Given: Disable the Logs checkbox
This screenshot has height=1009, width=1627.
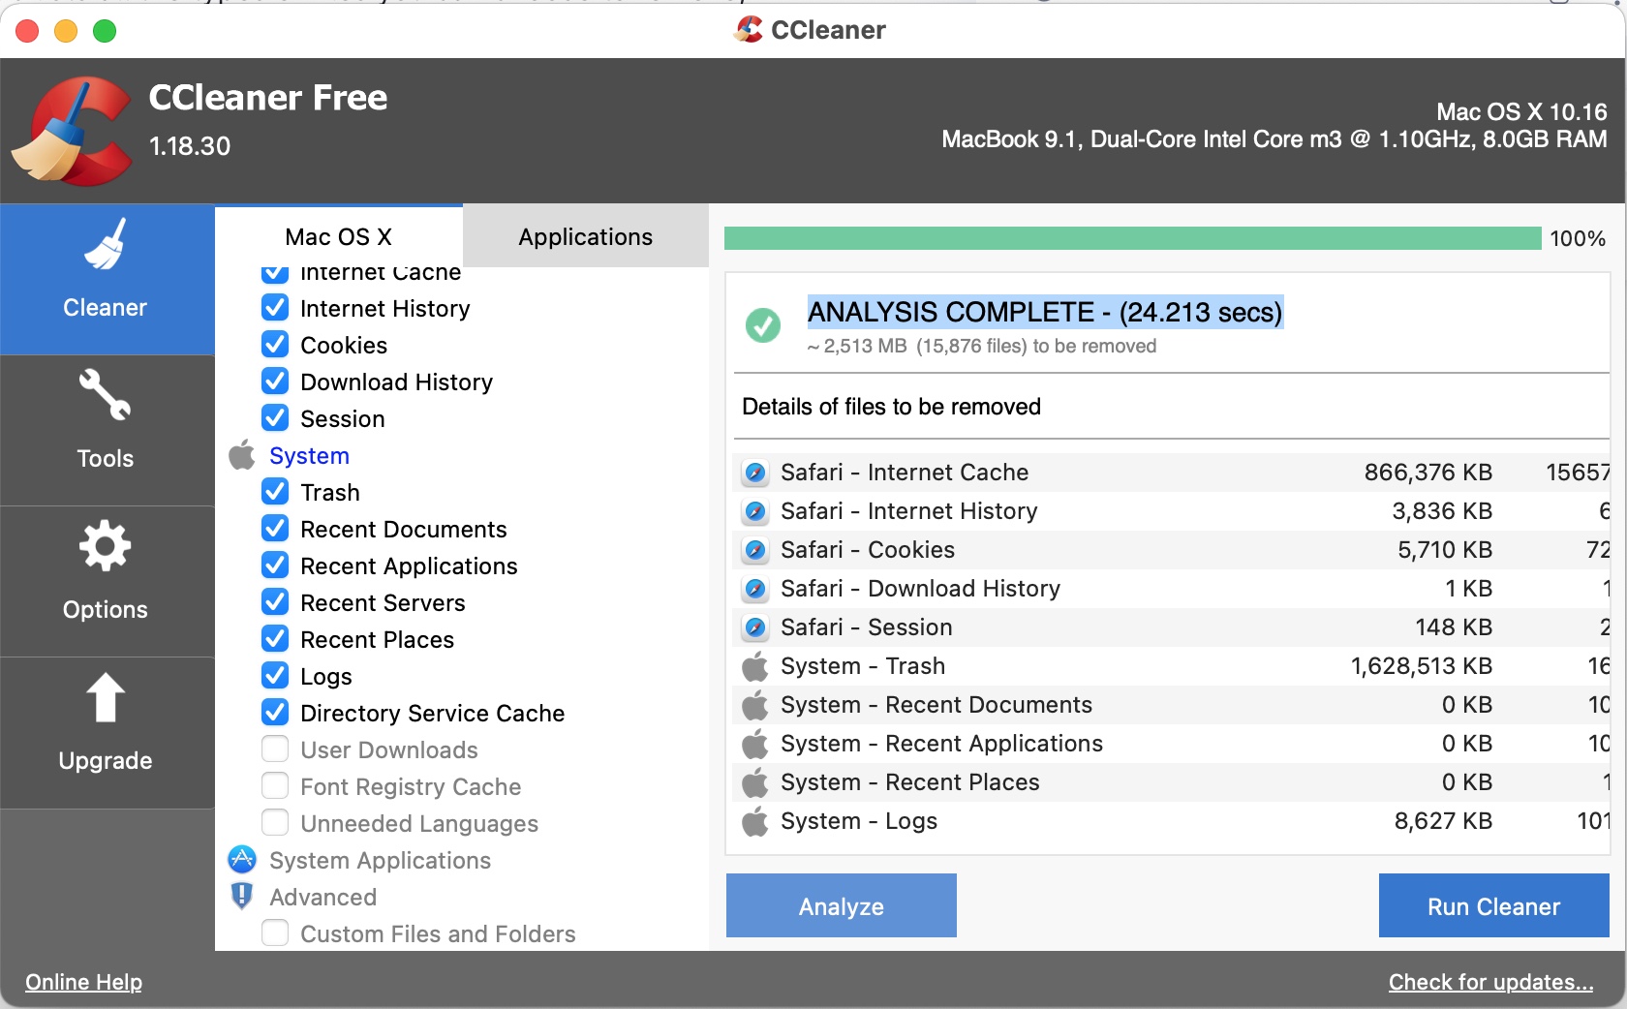Looking at the screenshot, I should pos(275,676).
